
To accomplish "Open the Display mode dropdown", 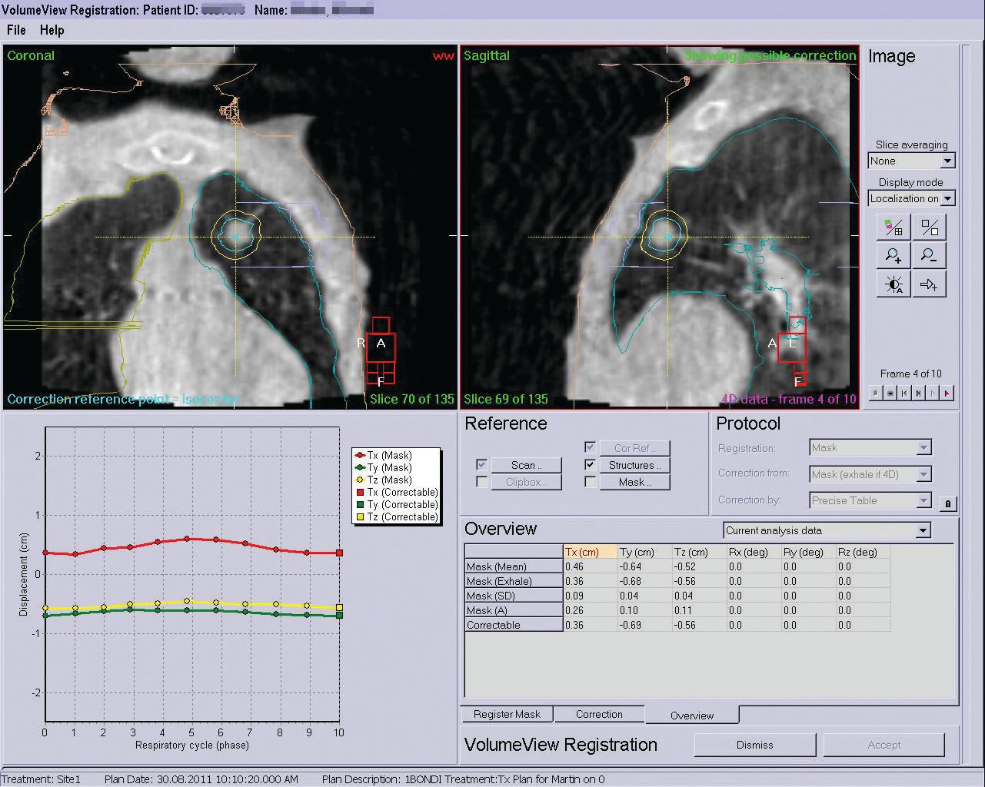I will tap(947, 198).
